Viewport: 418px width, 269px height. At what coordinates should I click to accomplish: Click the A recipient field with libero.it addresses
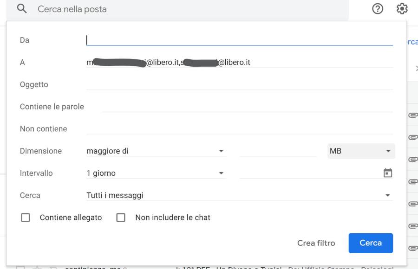(239, 62)
